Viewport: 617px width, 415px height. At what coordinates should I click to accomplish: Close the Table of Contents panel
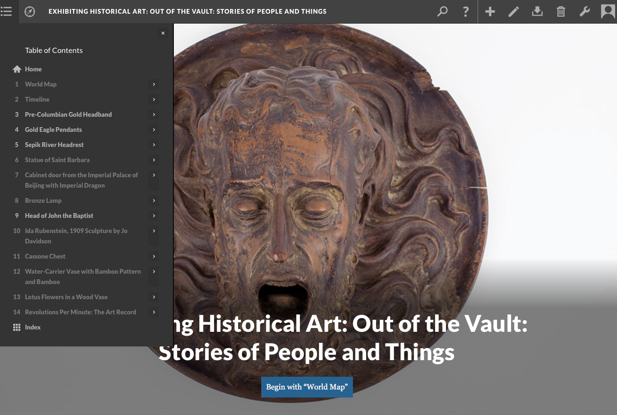[163, 33]
